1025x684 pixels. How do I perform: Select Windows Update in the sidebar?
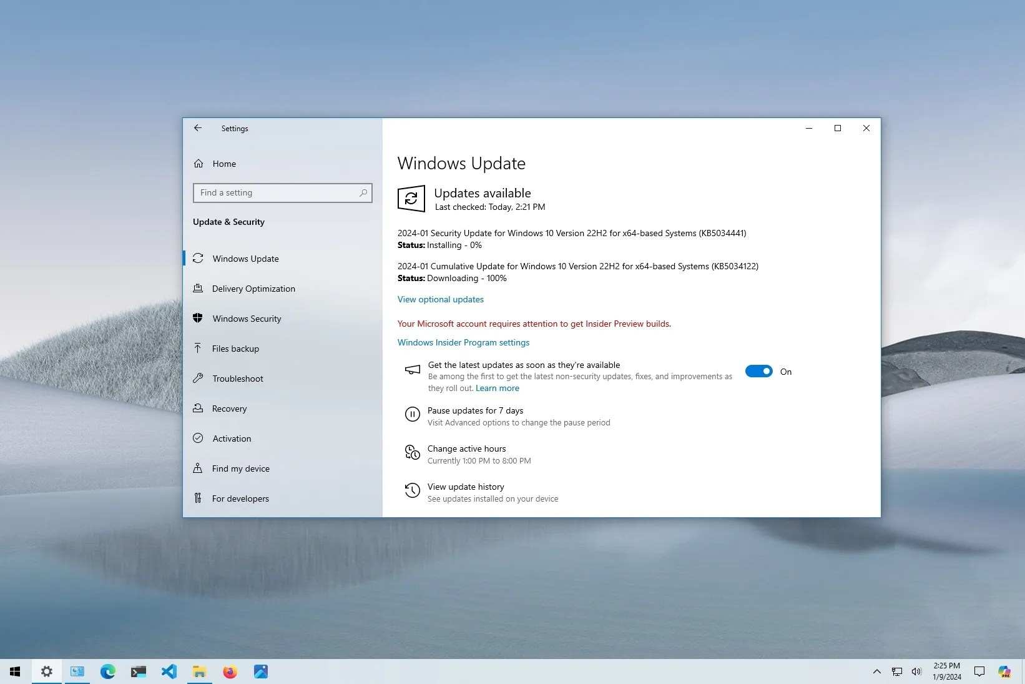coord(283,259)
